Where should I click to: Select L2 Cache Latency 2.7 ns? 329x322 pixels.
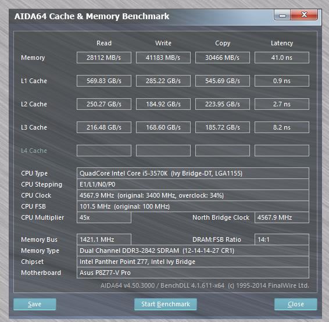tap(282, 104)
